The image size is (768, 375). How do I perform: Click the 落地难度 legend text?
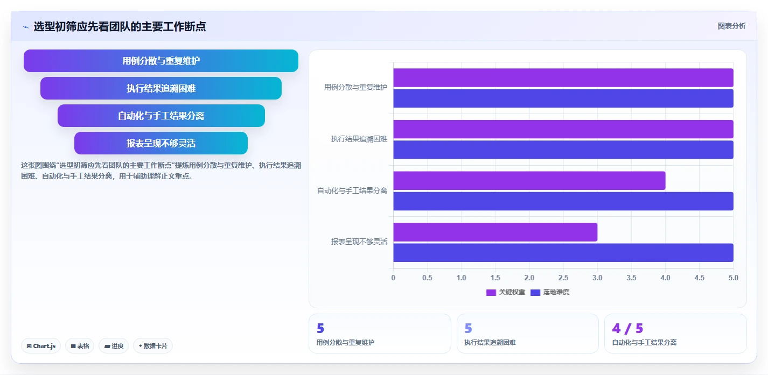pos(556,292)
